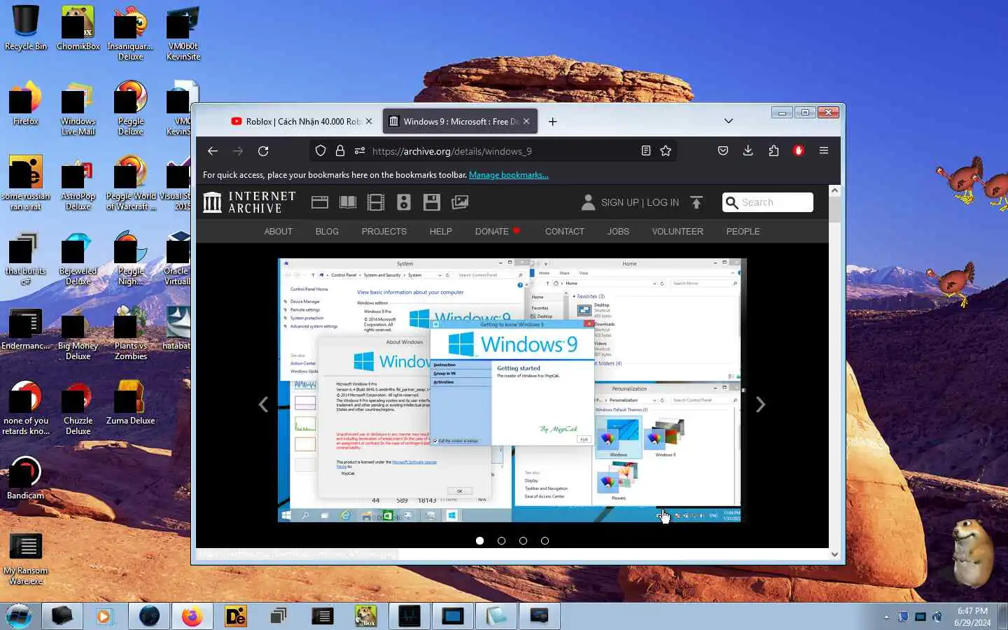This screenshot has height=630, width=1008.
Task: Show previous screenshot with left arrow
Action: 263,405
